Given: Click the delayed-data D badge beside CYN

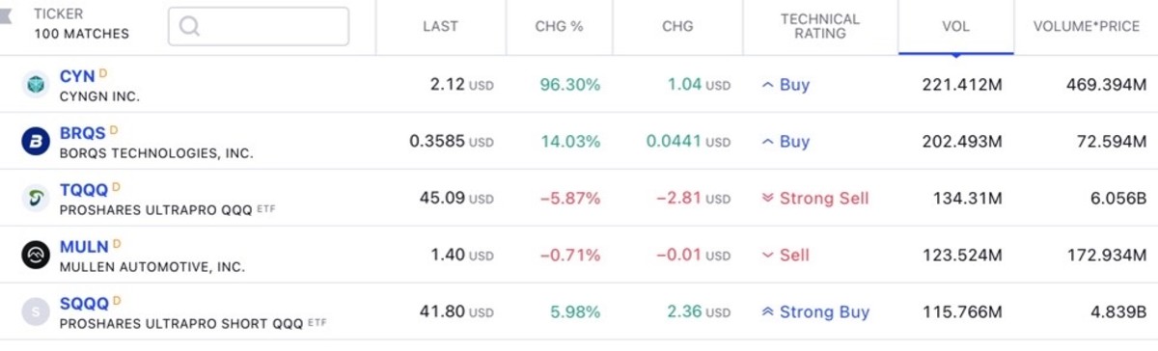Looking at the screenshot, I should click(x=103, y=73).
